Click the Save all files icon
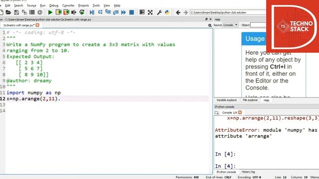 coord(24,12)
